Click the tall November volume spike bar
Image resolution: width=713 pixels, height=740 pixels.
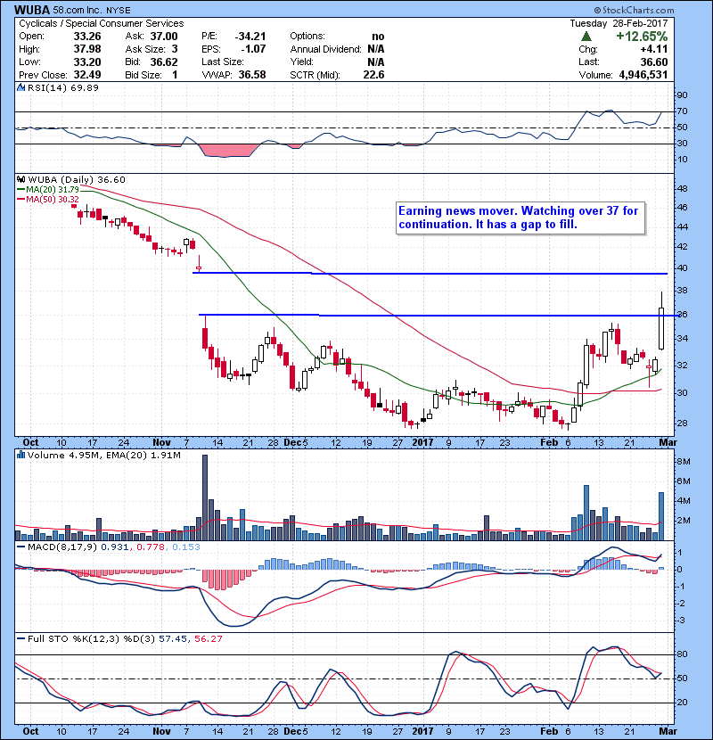point(205,497)
